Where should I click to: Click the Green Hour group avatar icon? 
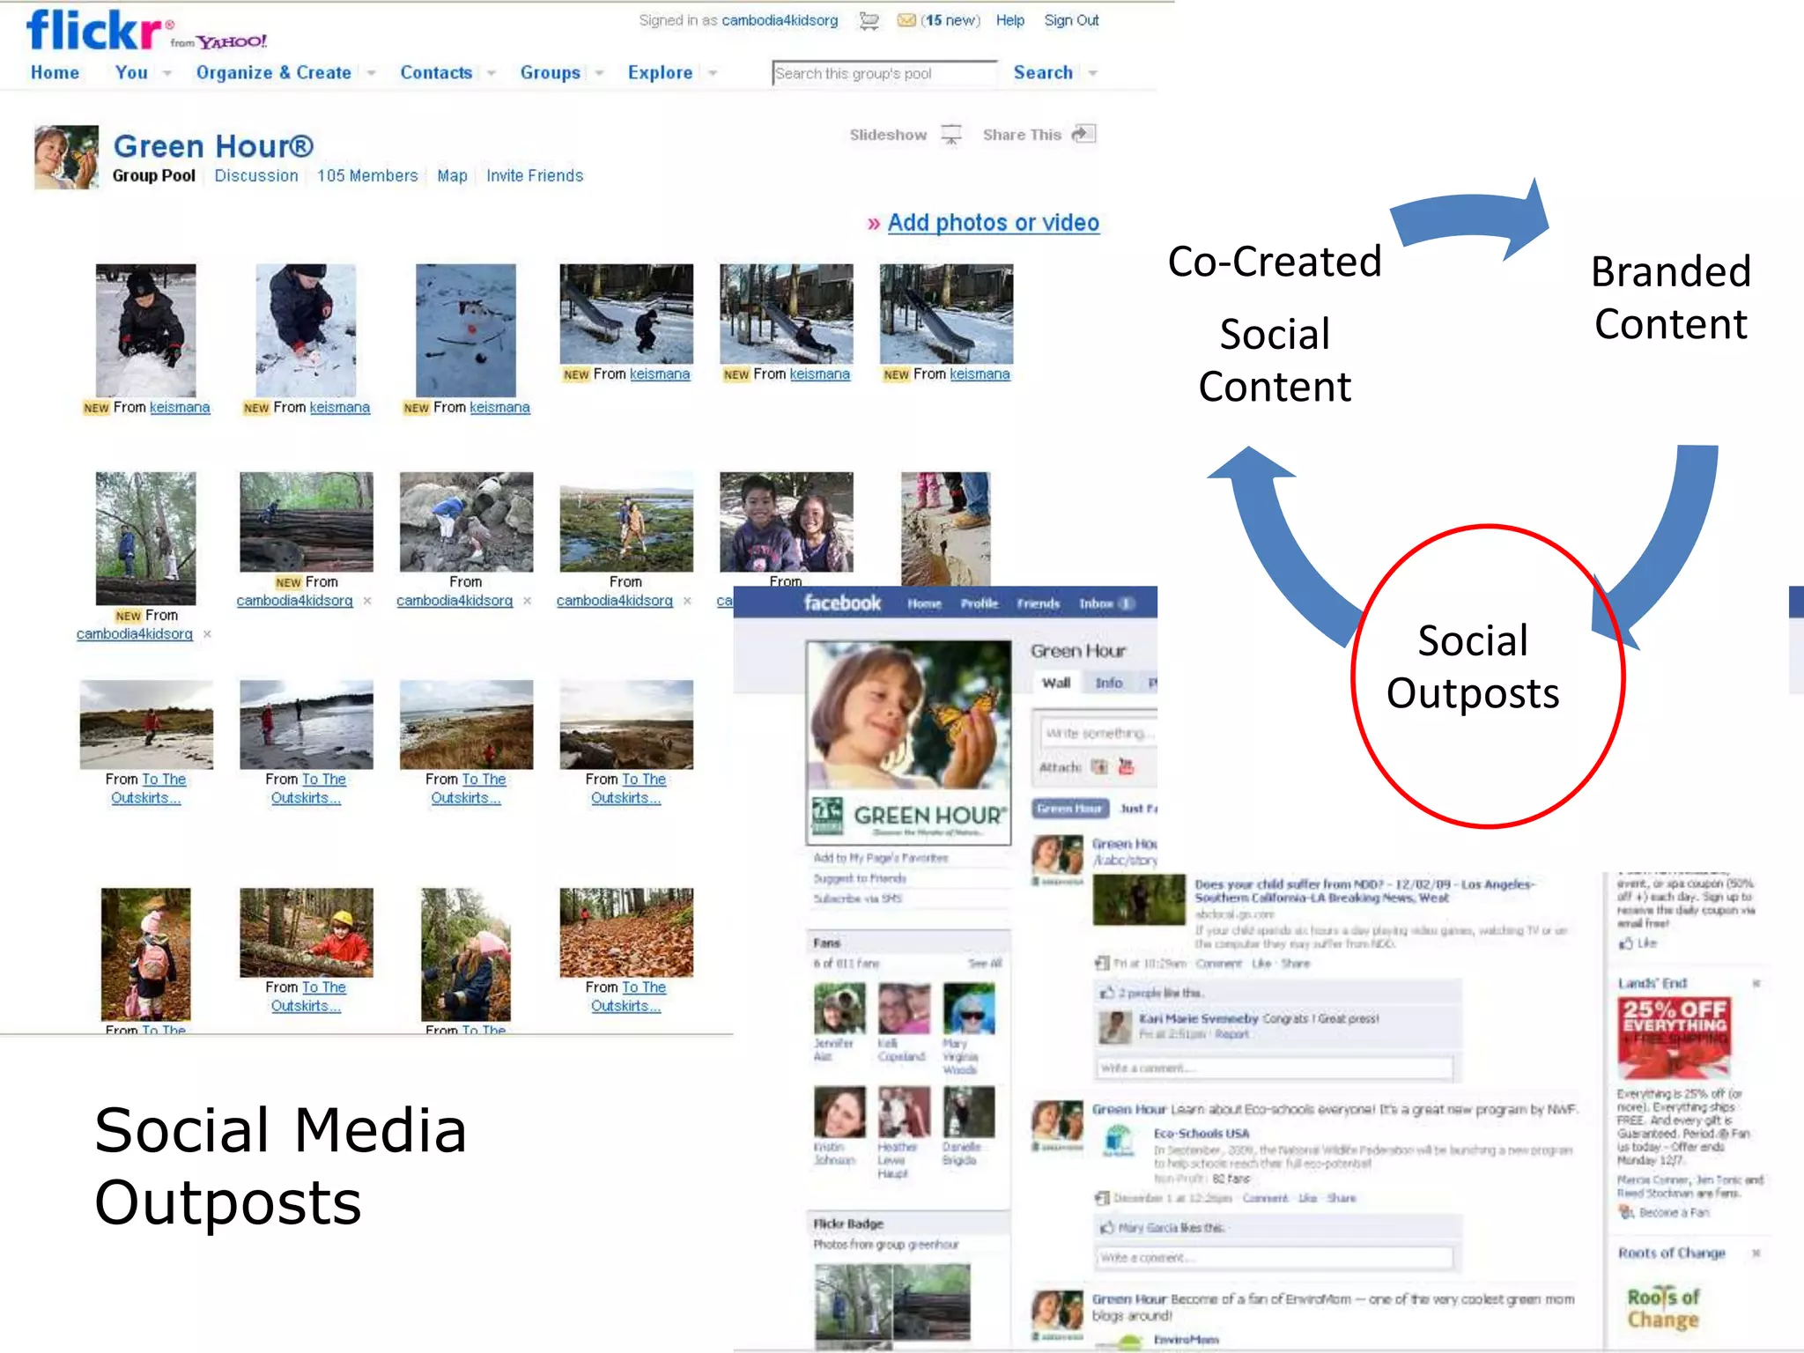pyautogui.click(x=66, y=157)
